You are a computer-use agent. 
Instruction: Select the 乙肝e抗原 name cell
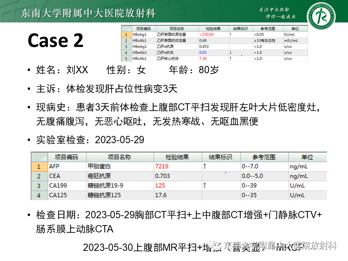click(x=177, y=47)
